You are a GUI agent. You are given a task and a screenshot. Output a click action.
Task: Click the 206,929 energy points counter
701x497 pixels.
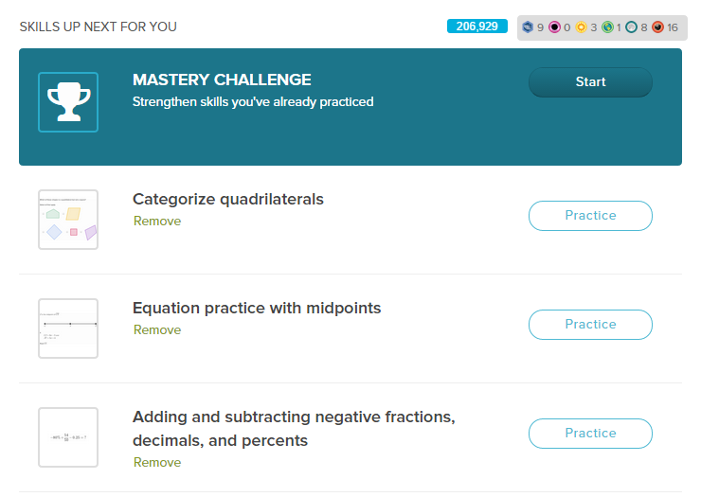477,27
